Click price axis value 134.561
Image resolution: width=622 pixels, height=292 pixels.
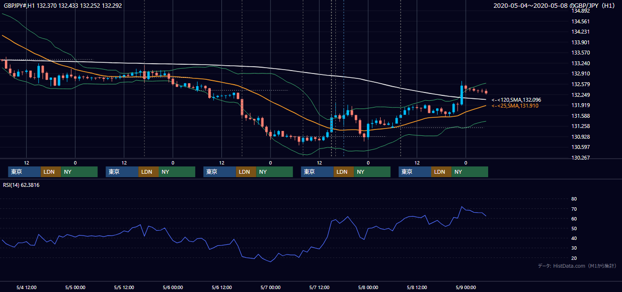coord(581,21)
